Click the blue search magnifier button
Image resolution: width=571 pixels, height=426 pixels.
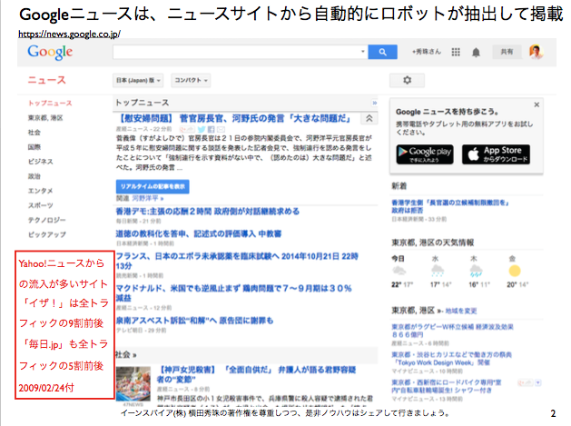coord(382,52)
